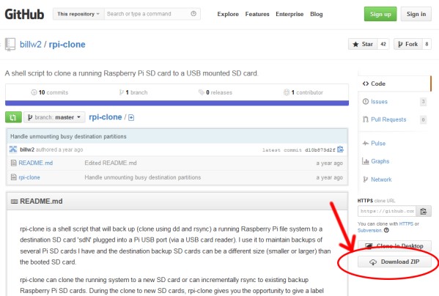Click the HTTPS clone protocol link

click(x=406, y=223)
